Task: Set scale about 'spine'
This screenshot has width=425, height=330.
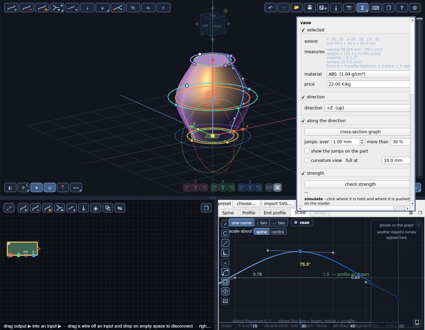Action: 262,232
